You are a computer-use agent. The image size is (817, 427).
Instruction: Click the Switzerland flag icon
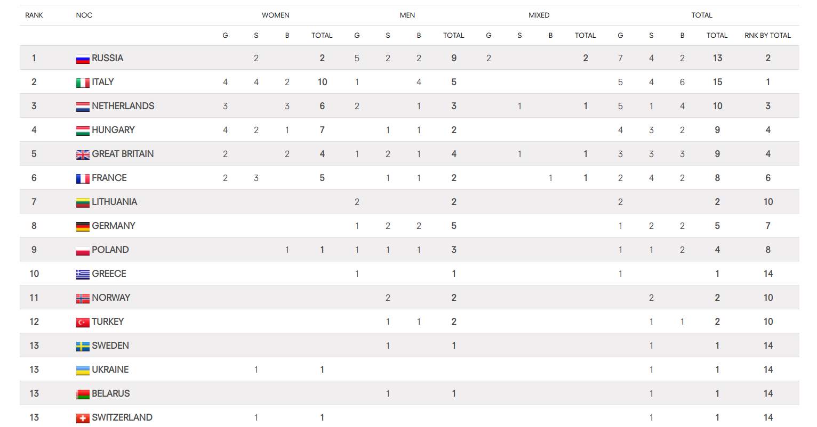(83, 418)
